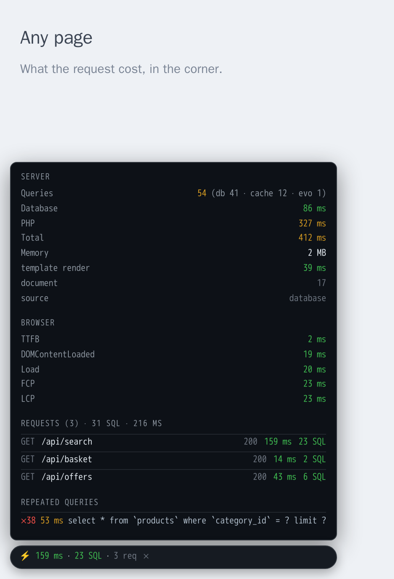This screenshot has height=579, width=394.
Task: Click the '14 ms' time for /api/basket
Action: [x=285, y=459]
